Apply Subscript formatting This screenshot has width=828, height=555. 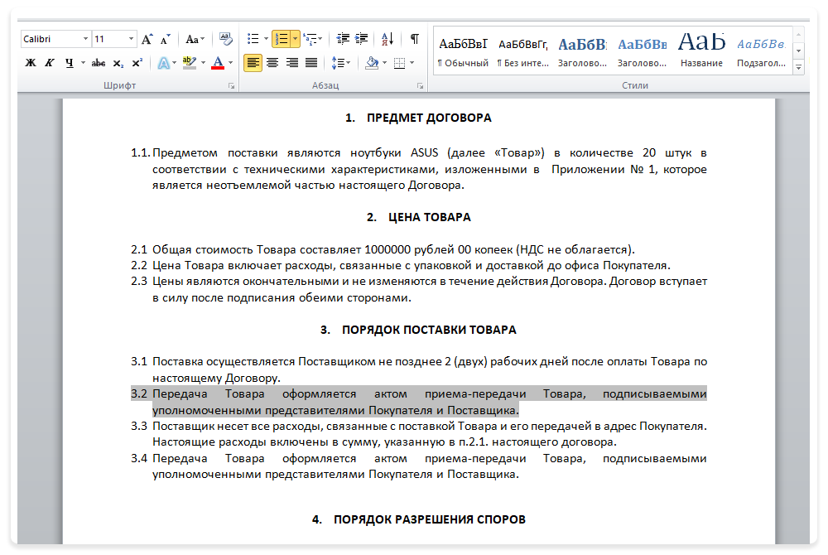click(117, 63)
